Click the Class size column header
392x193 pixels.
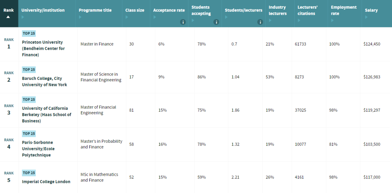pos(135,10)
